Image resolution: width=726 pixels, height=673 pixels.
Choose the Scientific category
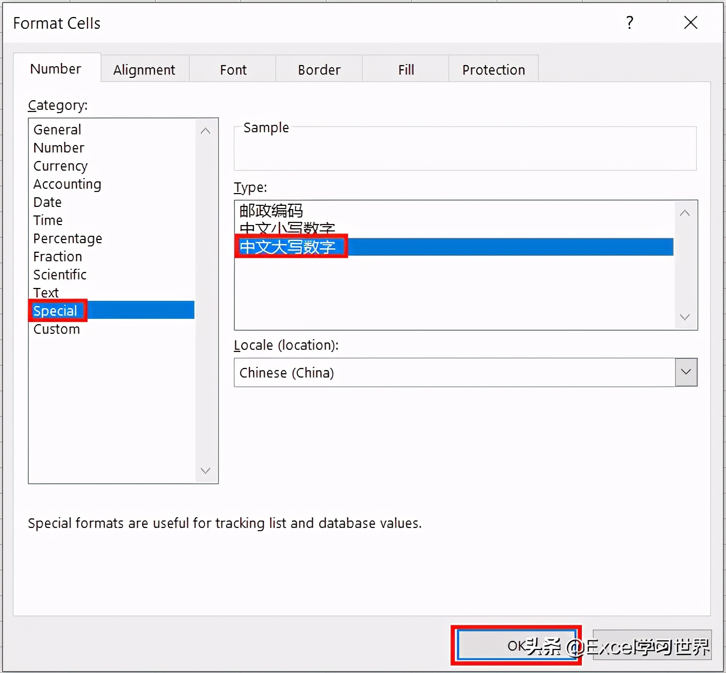[111, 275]
